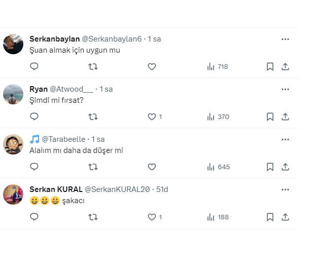The image size is (309, 272).
Task: View the 188 views stat on Serkan KURAL's tweet
Action: (218, 217)
